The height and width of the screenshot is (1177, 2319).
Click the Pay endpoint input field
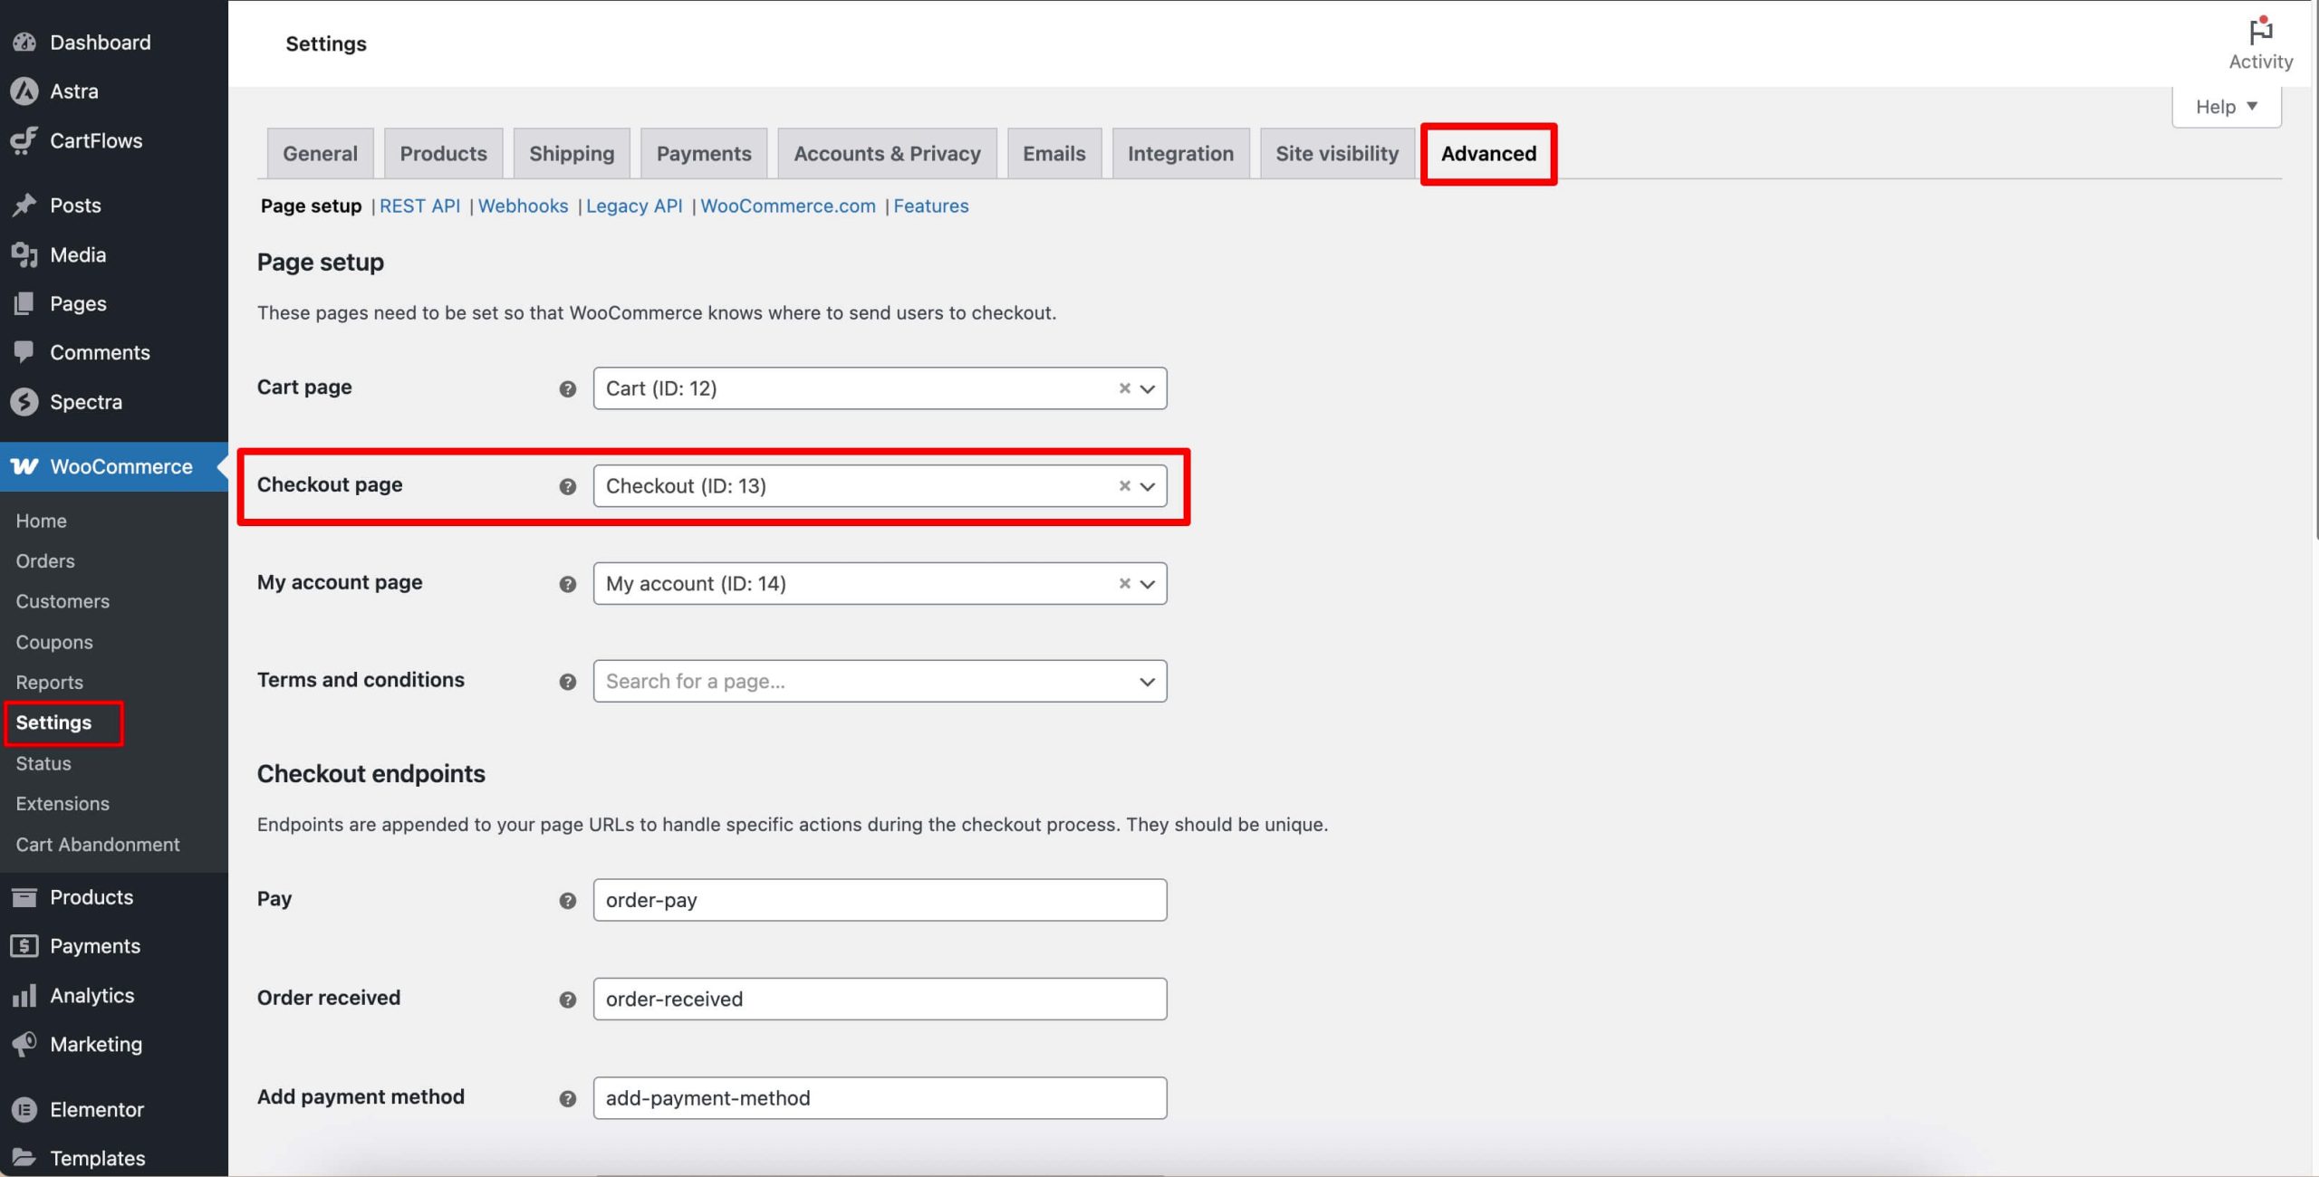(880, 901)
